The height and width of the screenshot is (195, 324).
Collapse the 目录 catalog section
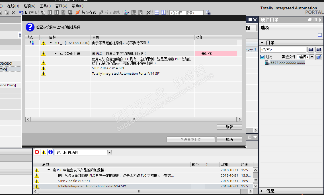[x=262, y=43]
